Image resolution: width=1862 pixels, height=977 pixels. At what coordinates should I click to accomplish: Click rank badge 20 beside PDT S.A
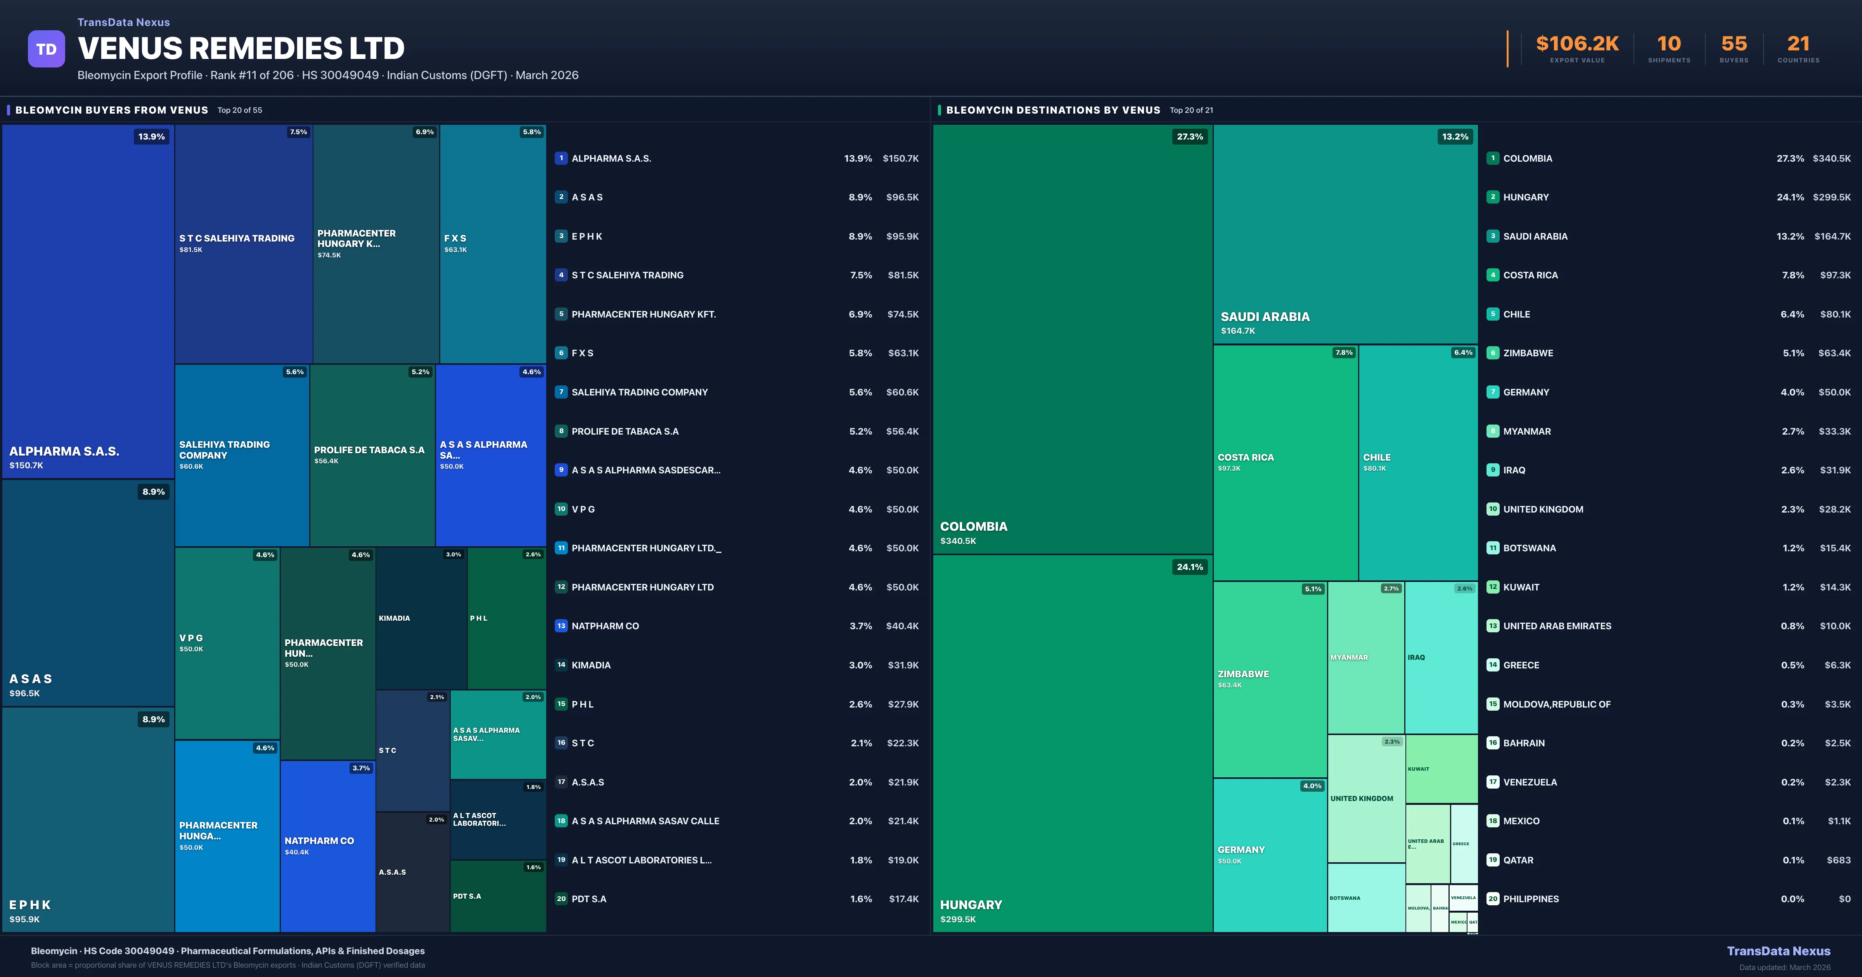561,899
